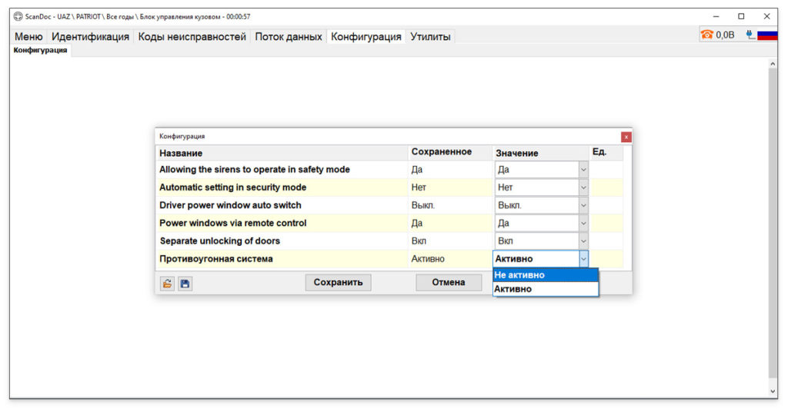This screenshot has width=788, height=415.
Task: Select Separate unlocking of doors row name
Action: tap(219, 241)
